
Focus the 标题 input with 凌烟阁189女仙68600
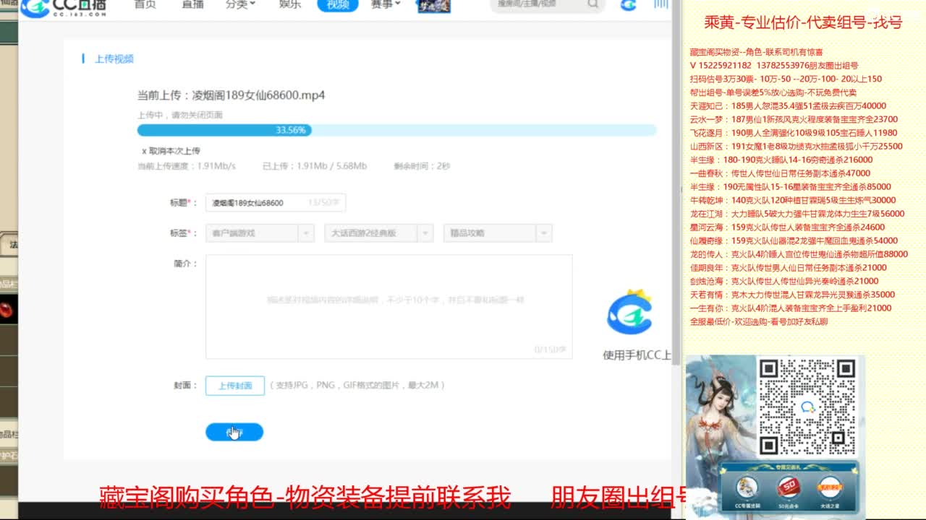point(276,203)
